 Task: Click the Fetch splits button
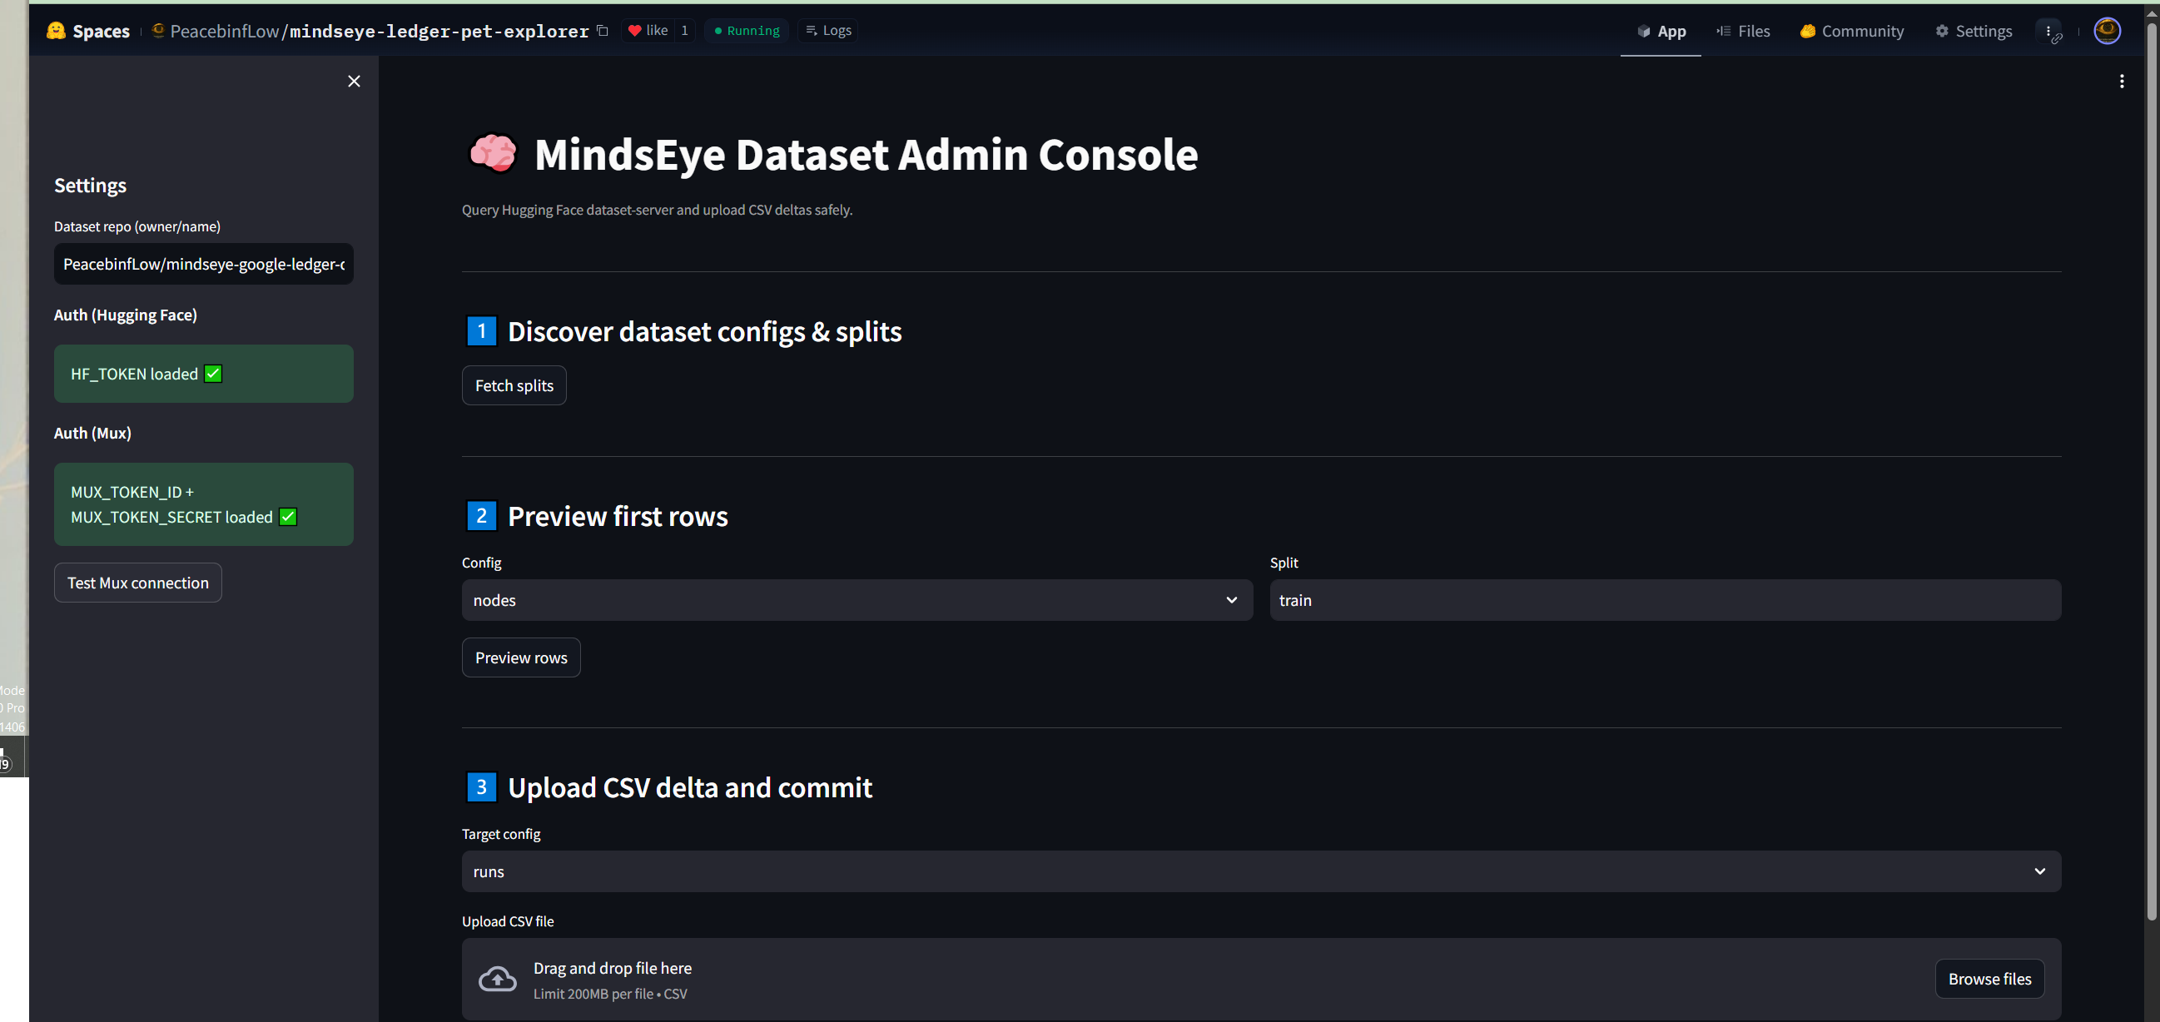click(x=514, y=384)
